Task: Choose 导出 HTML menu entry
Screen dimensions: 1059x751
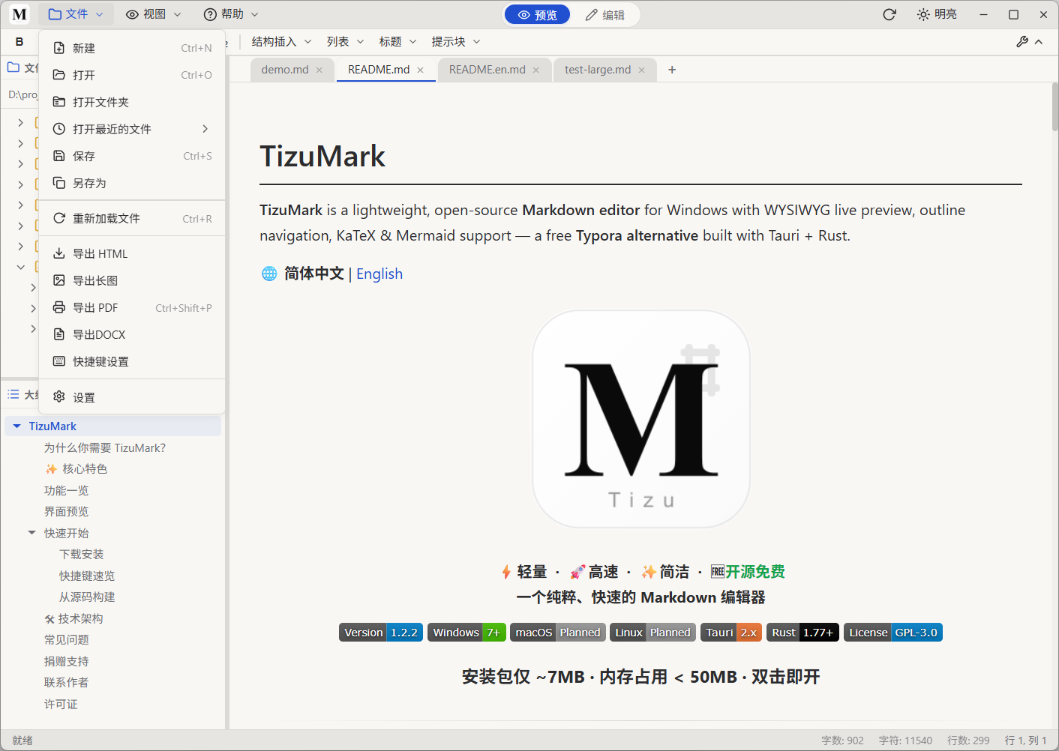Action: pos(132,253)
